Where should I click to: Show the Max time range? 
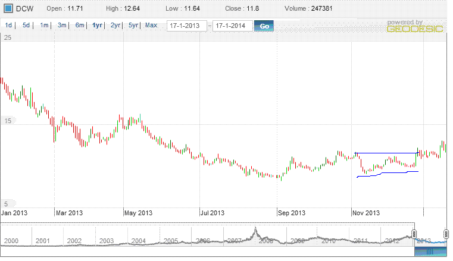click(151, 26)
